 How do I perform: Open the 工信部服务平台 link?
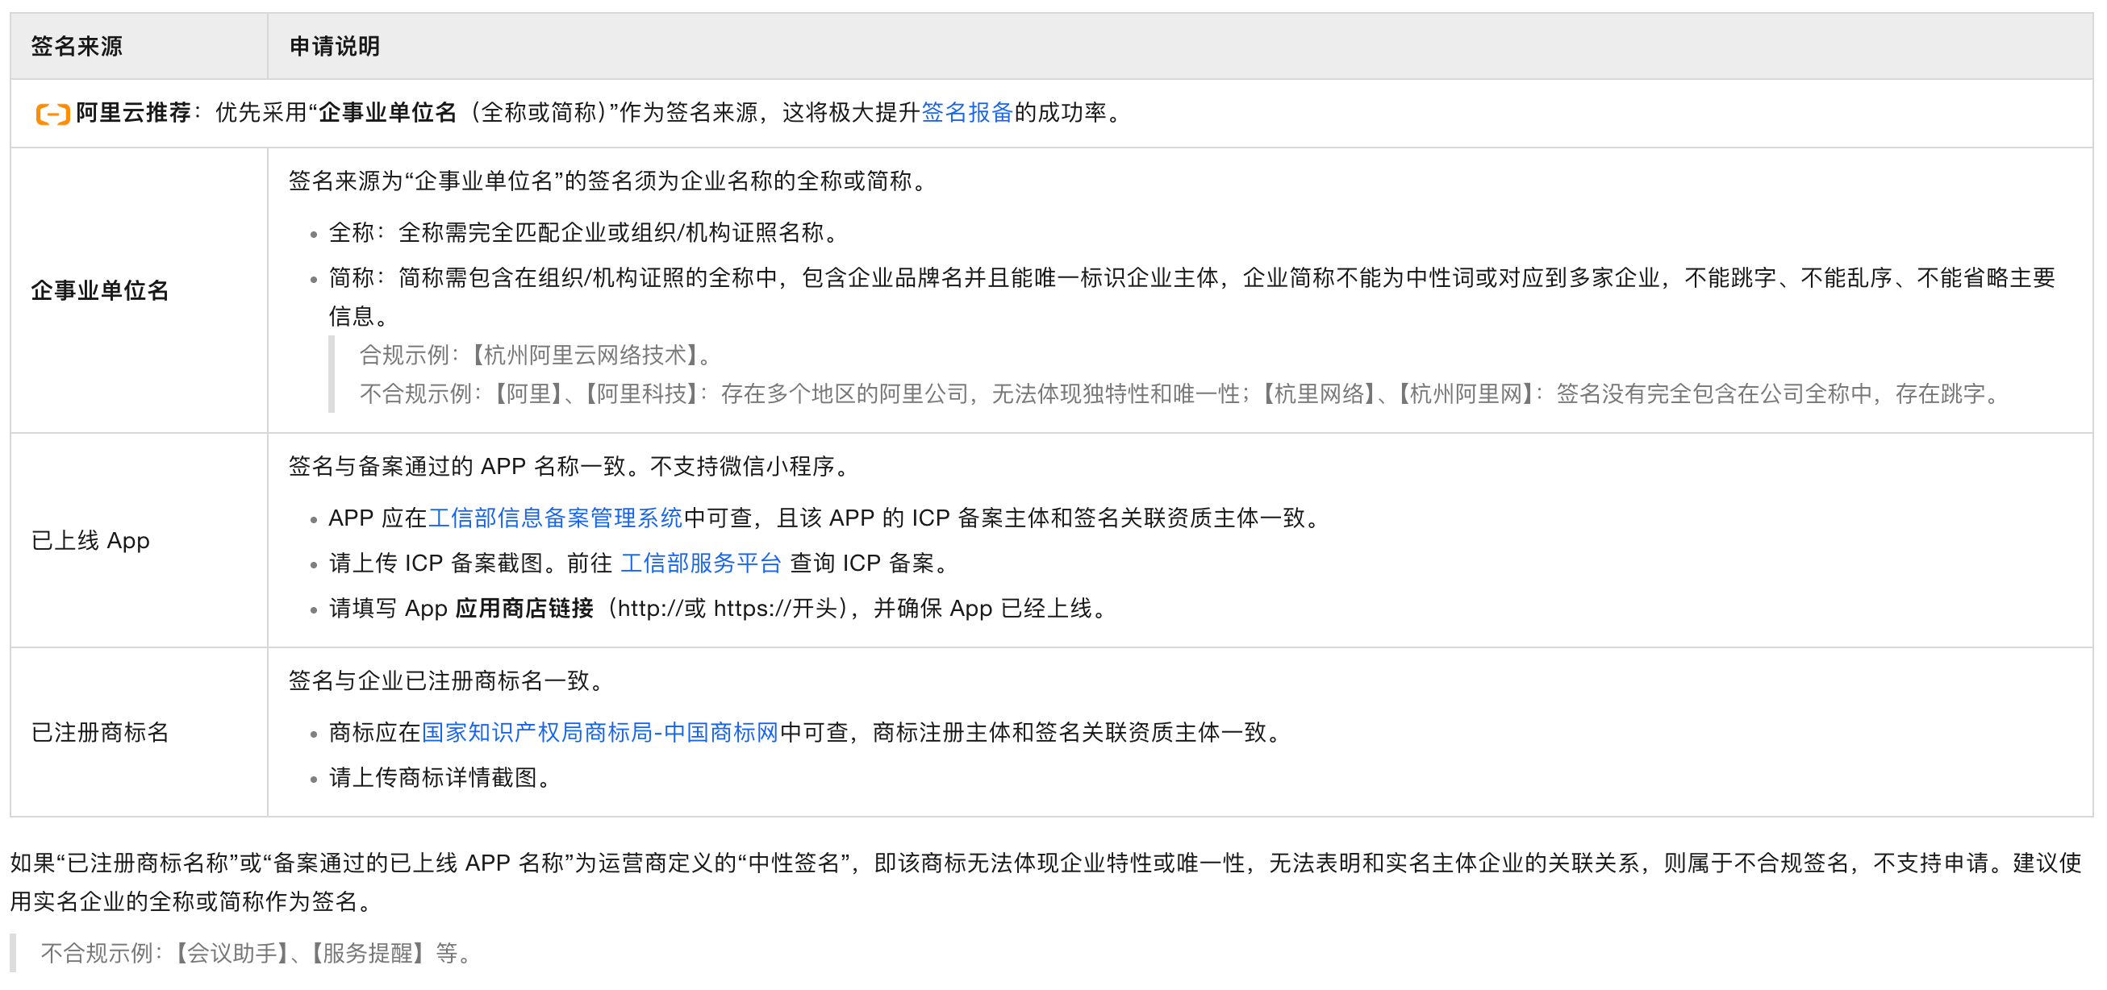[x=700, y=564]
